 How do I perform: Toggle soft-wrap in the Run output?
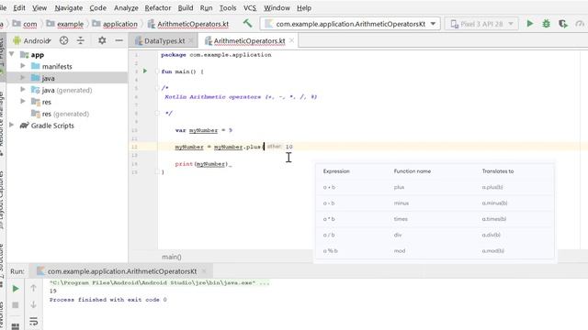click(33, 321)
